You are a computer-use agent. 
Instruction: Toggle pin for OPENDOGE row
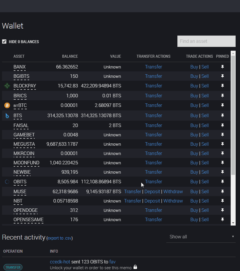tap(223, 210)
